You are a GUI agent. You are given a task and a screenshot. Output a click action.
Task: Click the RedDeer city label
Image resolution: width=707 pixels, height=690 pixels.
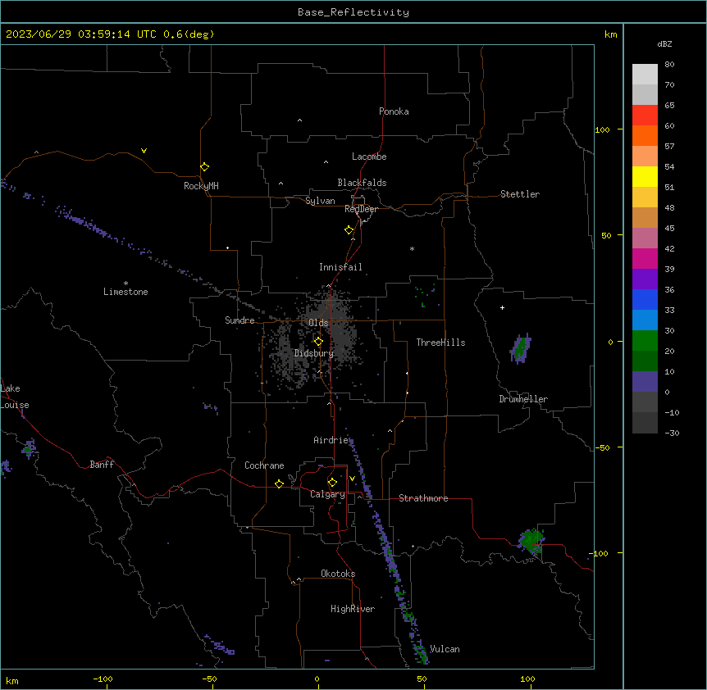(361, 209)
